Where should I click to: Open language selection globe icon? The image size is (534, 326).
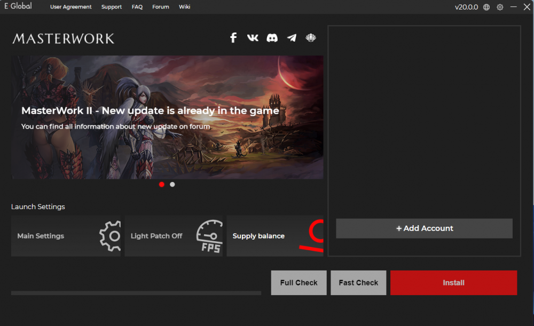pos(486,7)
